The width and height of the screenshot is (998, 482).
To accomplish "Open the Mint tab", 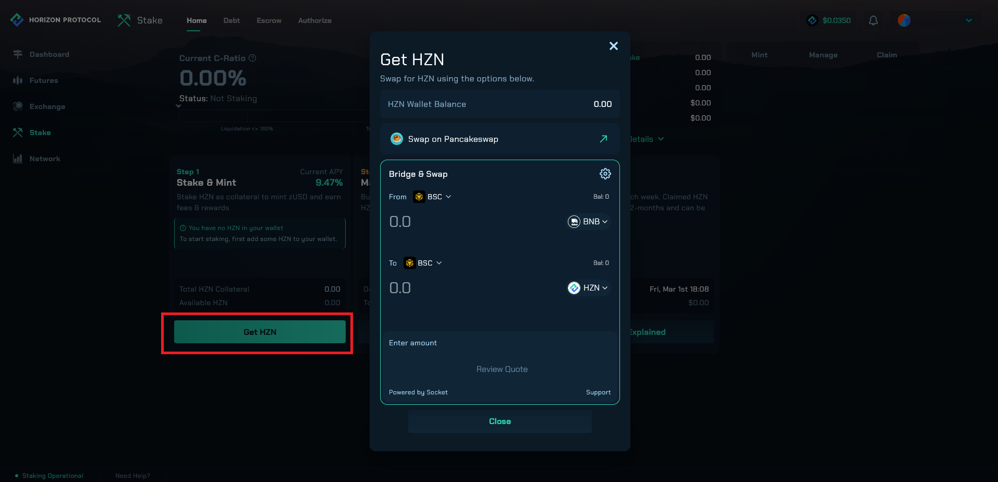I will [x=759, y=55].
